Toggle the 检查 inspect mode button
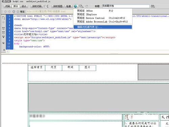169x127 pixels. tap(69, 6)
